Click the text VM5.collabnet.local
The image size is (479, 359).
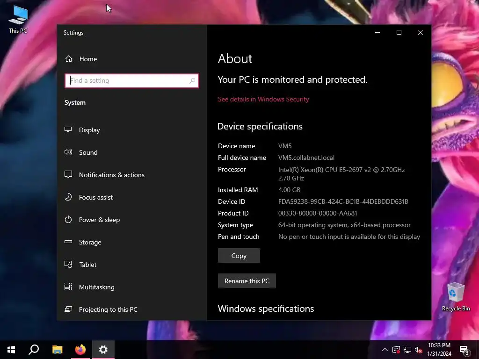click(306, 158)
